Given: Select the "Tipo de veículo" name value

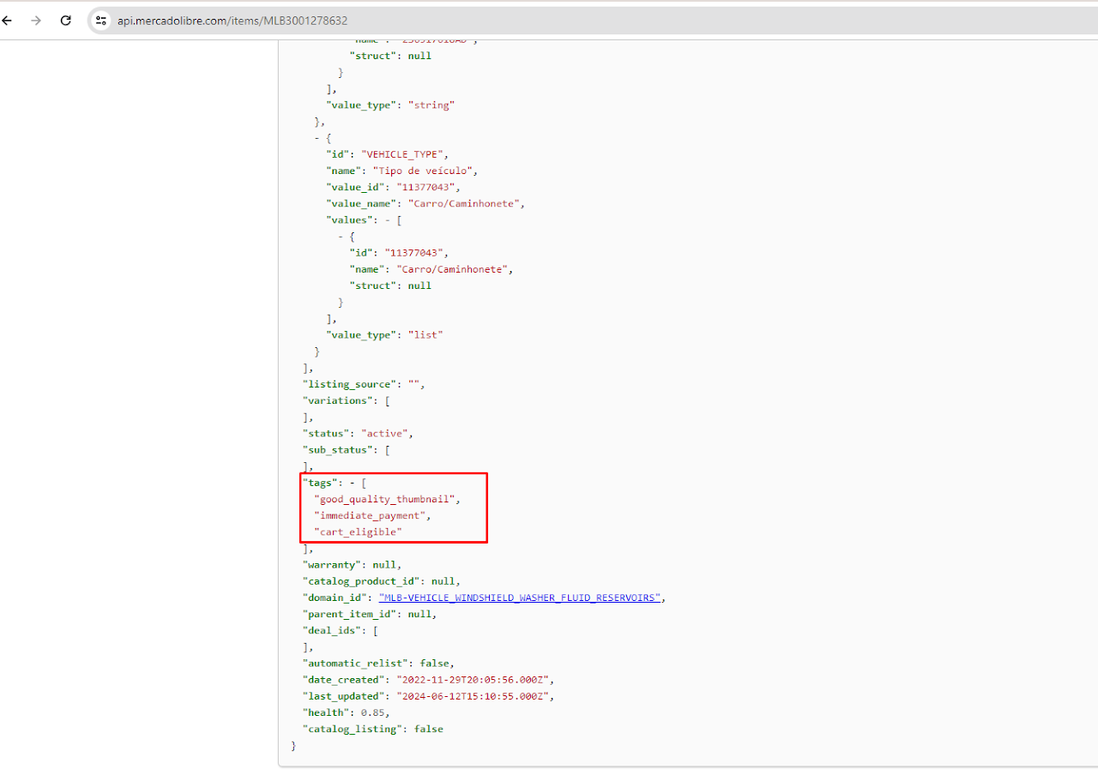Looking at the screenshot, I should [421, 171].
